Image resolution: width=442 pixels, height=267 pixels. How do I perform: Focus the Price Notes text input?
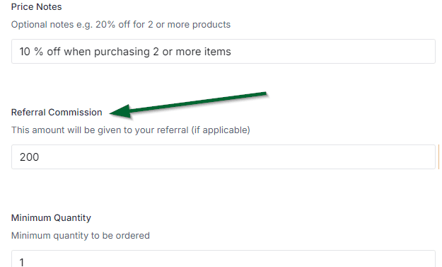coord(223,52)
